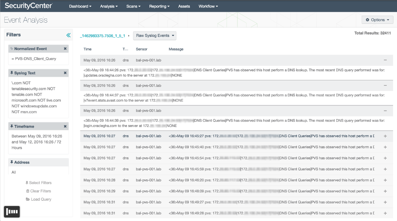Open the Analysis menu
Screen dimensions: 397x221
(x=109, y=6)
